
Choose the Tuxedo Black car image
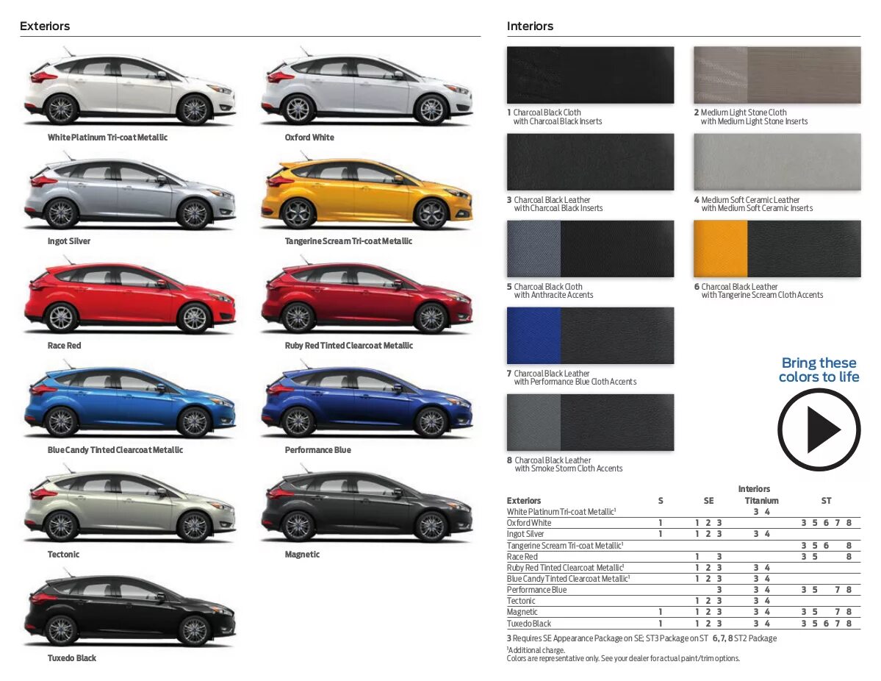click(129, 608)
